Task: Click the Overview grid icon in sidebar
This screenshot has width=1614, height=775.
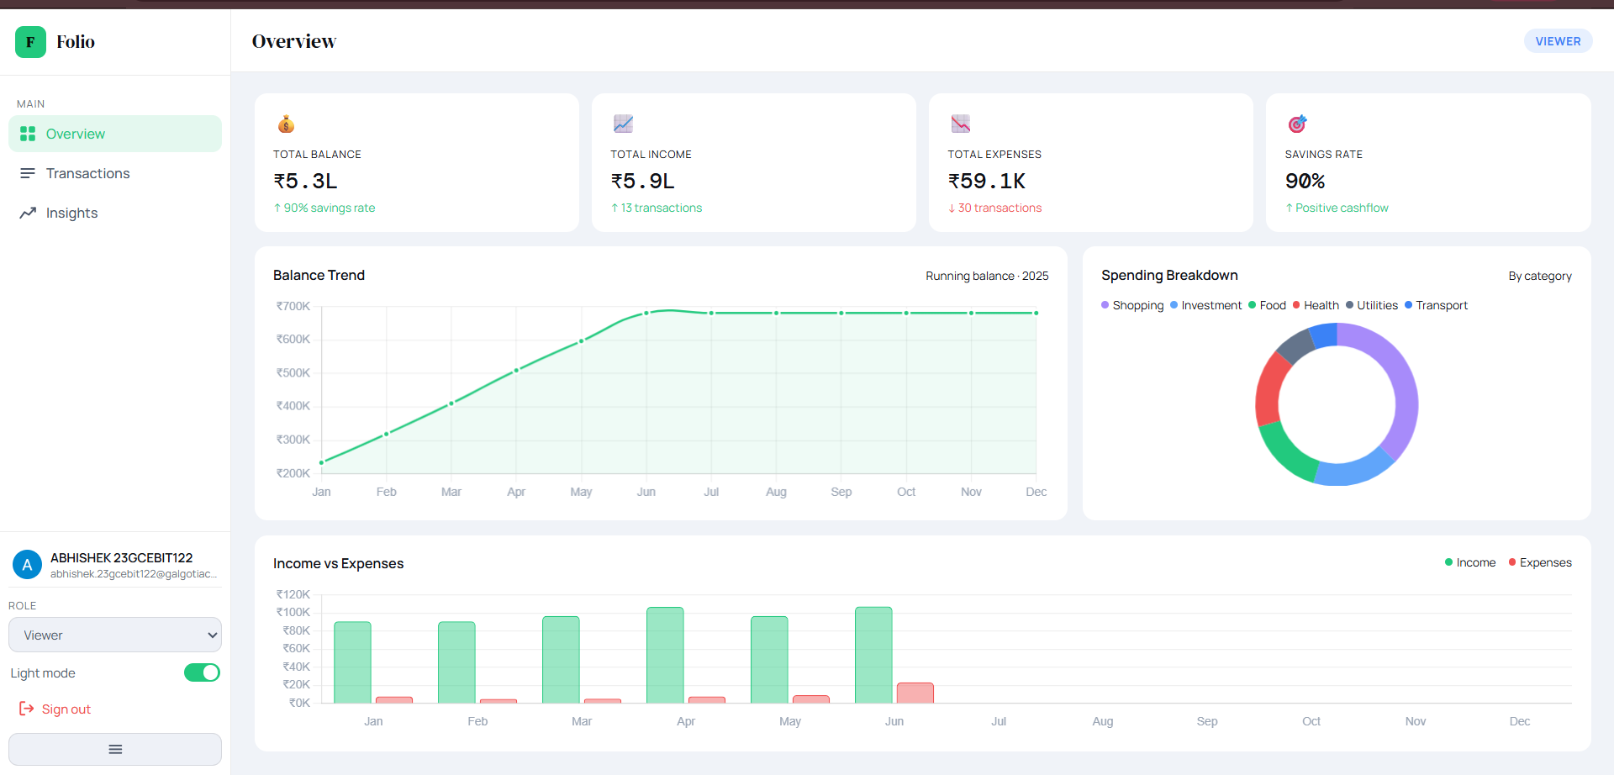Action: point(28,134)
